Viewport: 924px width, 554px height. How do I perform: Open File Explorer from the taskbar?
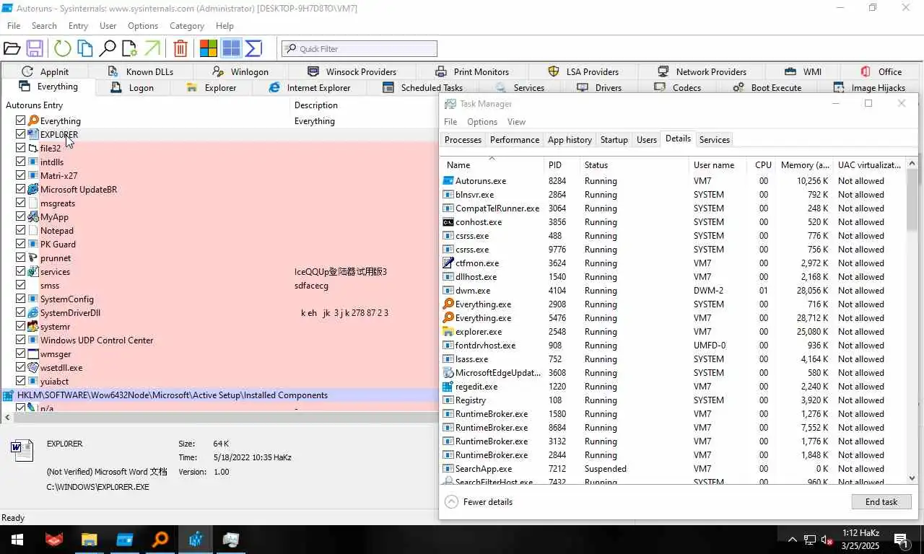89,540
